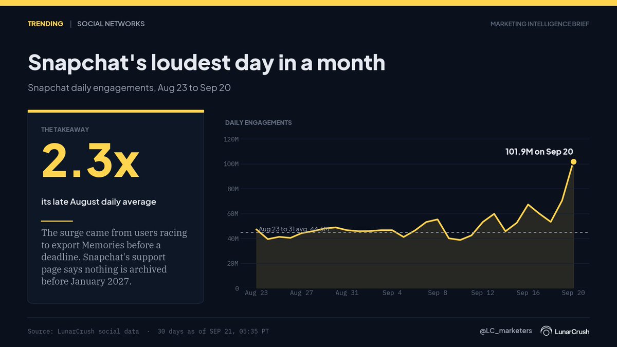Click the subtitle Snapchat daily engagements, Aug 23 to Sep 20

[x=129, y=88]
